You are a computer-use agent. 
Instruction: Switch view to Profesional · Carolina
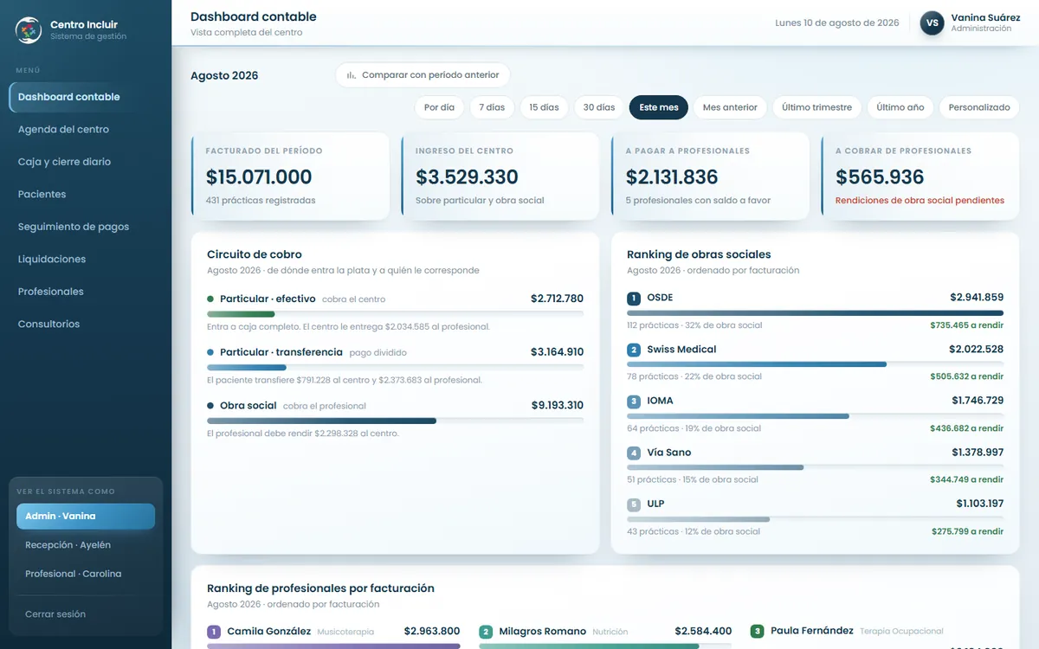[x=86, y=574]
